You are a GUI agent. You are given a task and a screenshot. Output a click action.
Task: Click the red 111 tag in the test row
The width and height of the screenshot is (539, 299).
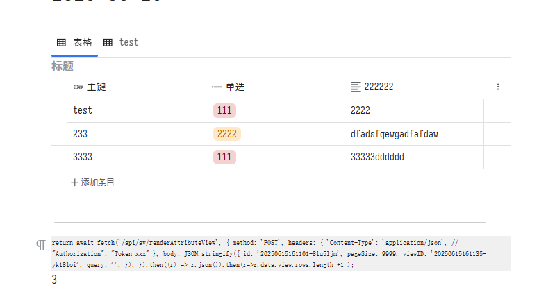pyautogui.click(x=224, y=110)
